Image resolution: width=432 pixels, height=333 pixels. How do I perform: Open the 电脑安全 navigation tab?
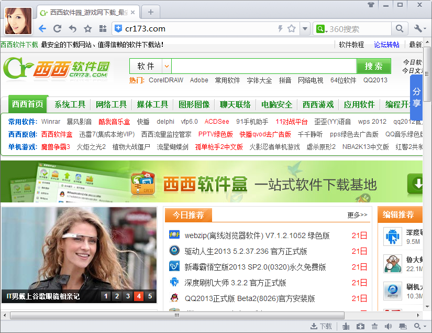[276, 104]
